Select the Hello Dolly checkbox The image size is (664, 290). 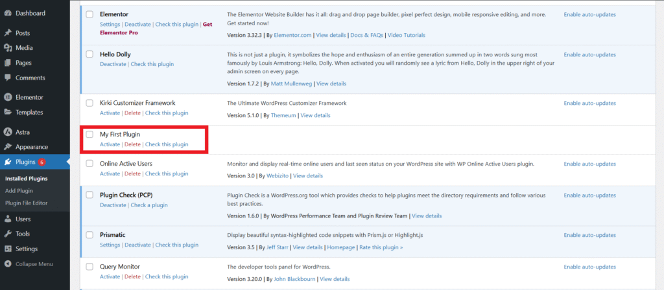[x=89, y=54]
